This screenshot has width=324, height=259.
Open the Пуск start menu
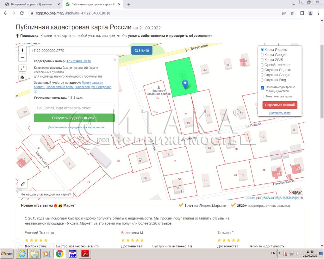point(7,254)
